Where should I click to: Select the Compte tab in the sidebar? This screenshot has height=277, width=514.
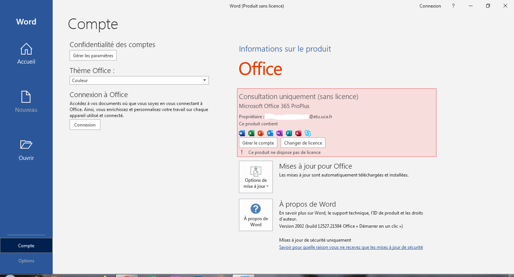[x=26, y=246]
